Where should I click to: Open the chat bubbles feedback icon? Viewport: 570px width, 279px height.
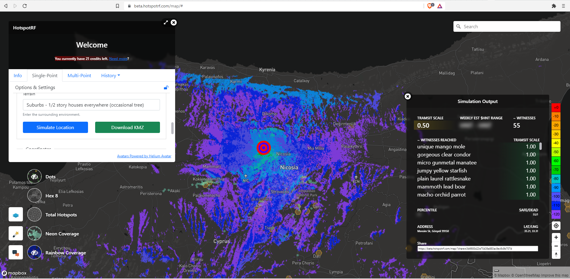(15, 252)
